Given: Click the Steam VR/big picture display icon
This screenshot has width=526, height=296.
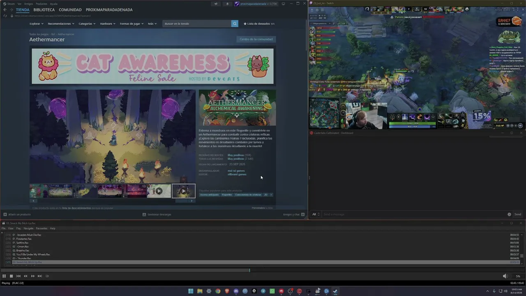Looking at the screenshot, I should tap(283, 4).
